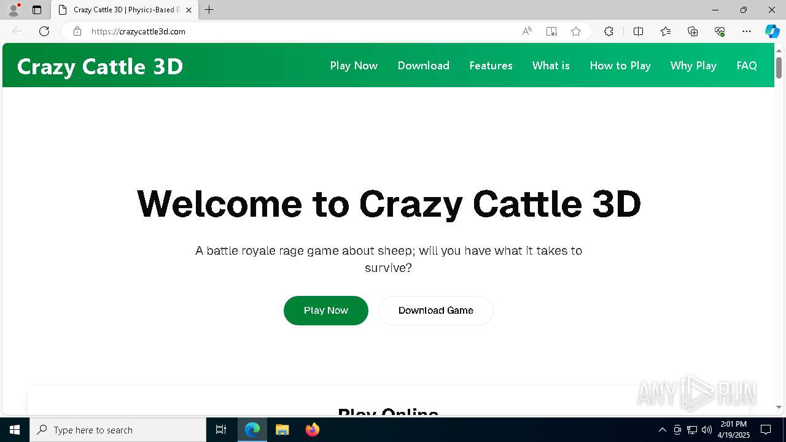Go to Features section
Viewport: 786px width, 442px height.
(491, 66)
